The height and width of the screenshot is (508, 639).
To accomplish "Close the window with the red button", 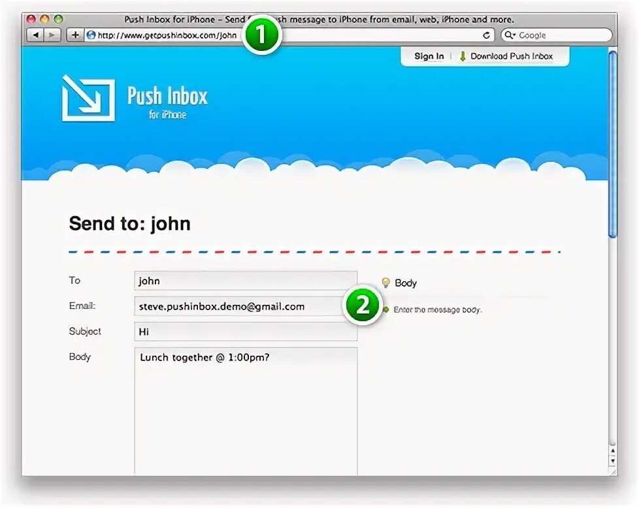I will (31, 19).
